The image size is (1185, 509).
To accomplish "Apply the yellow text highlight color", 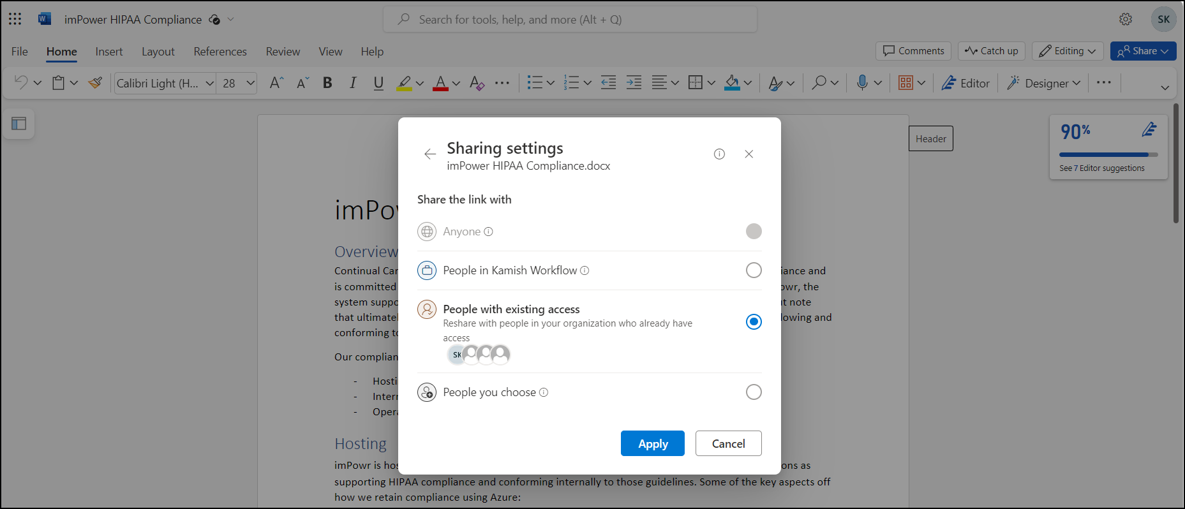I will [404, 83].
